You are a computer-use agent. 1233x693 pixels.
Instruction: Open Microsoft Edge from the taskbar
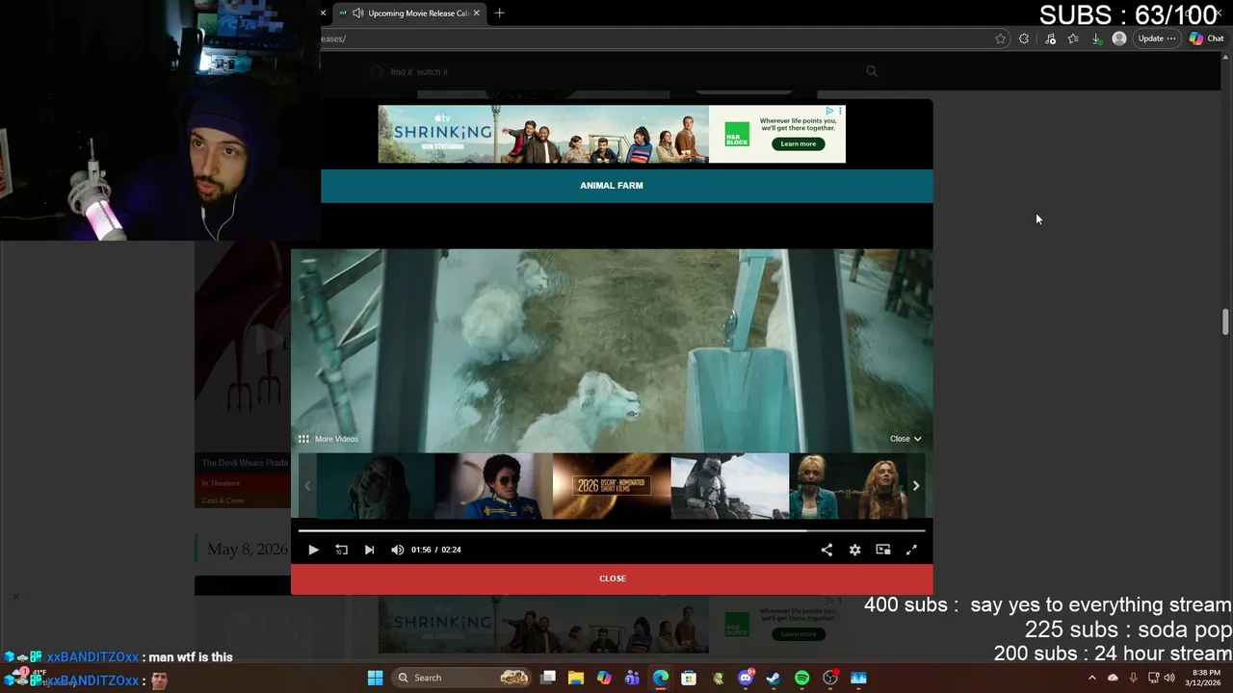tap(661, 678)
